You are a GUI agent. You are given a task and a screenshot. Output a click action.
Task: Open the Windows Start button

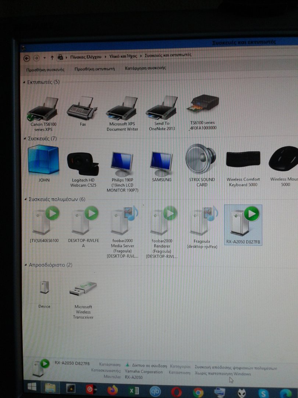pyautogui.click(x=32, y=387)
